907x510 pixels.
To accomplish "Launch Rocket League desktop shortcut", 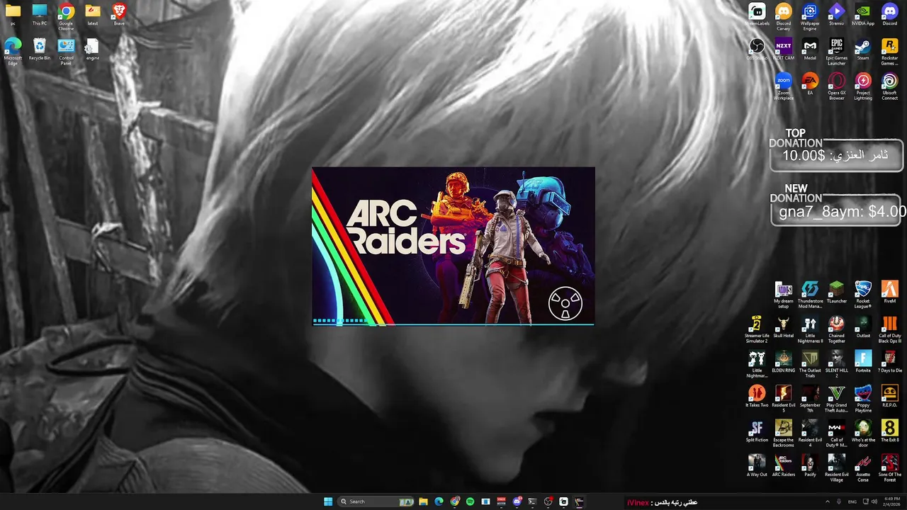I will click(863, 294).
